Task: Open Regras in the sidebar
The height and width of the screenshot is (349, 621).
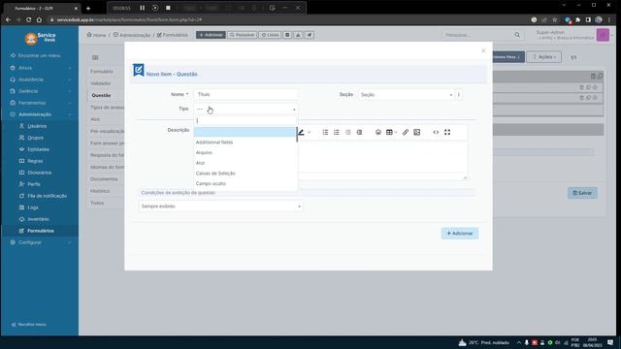Action: pyautogui.click(x=35, y=161)
